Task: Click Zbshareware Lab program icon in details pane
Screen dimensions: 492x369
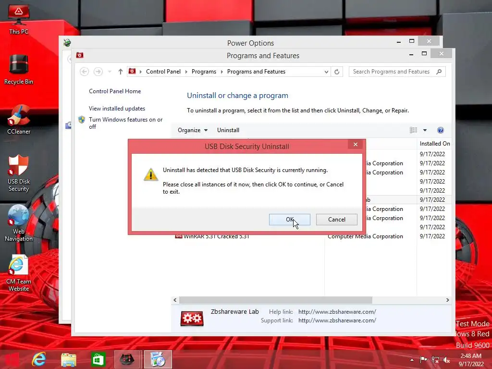Action: point(192,319)
